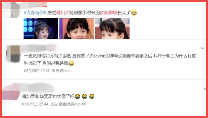Click blurred avatar of second post

[13, 54]
